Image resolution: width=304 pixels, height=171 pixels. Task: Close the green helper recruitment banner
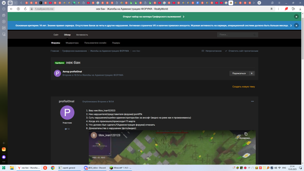[296, 17]
